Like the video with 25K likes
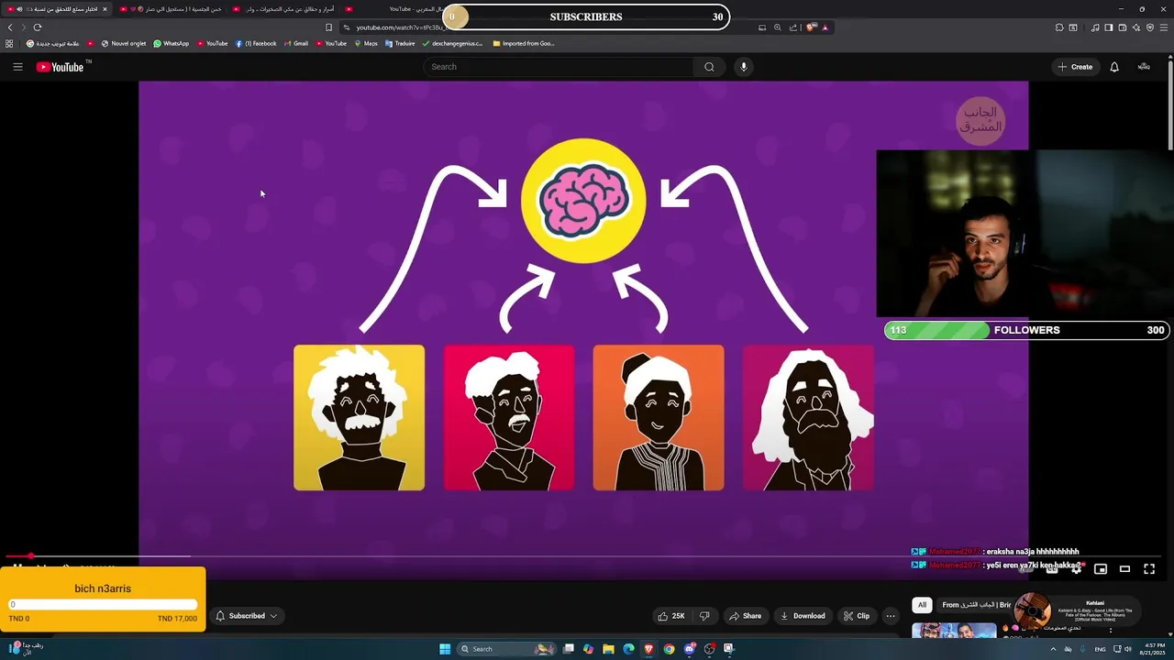This screenshot has height=660, width=1174. [670, 616]
